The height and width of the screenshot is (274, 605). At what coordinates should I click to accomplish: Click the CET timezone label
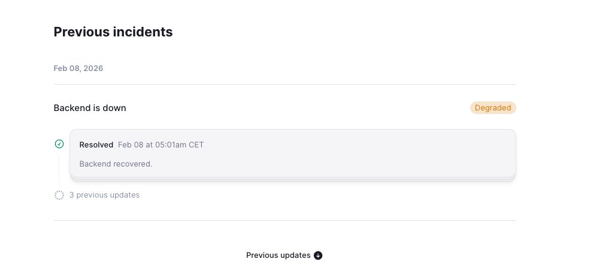196,145
